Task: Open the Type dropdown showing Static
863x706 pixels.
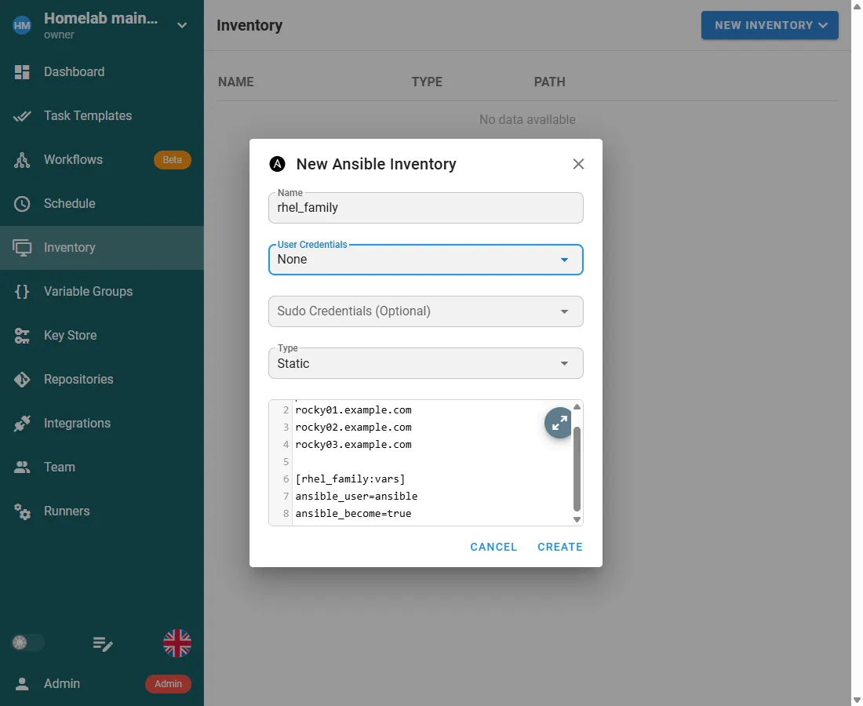Action: tap(426, 363)
